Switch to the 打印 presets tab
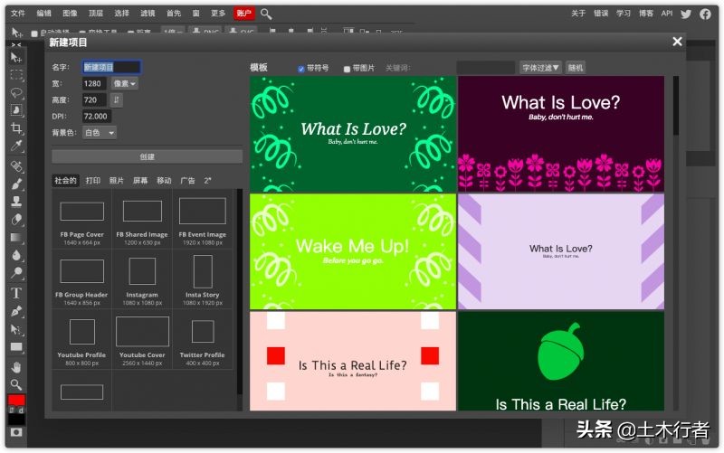 [93, 180]
